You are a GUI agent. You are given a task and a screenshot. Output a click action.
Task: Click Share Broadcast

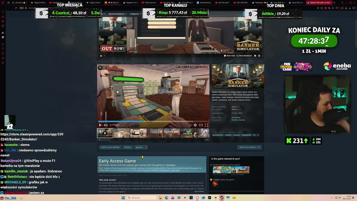point(244,56)
